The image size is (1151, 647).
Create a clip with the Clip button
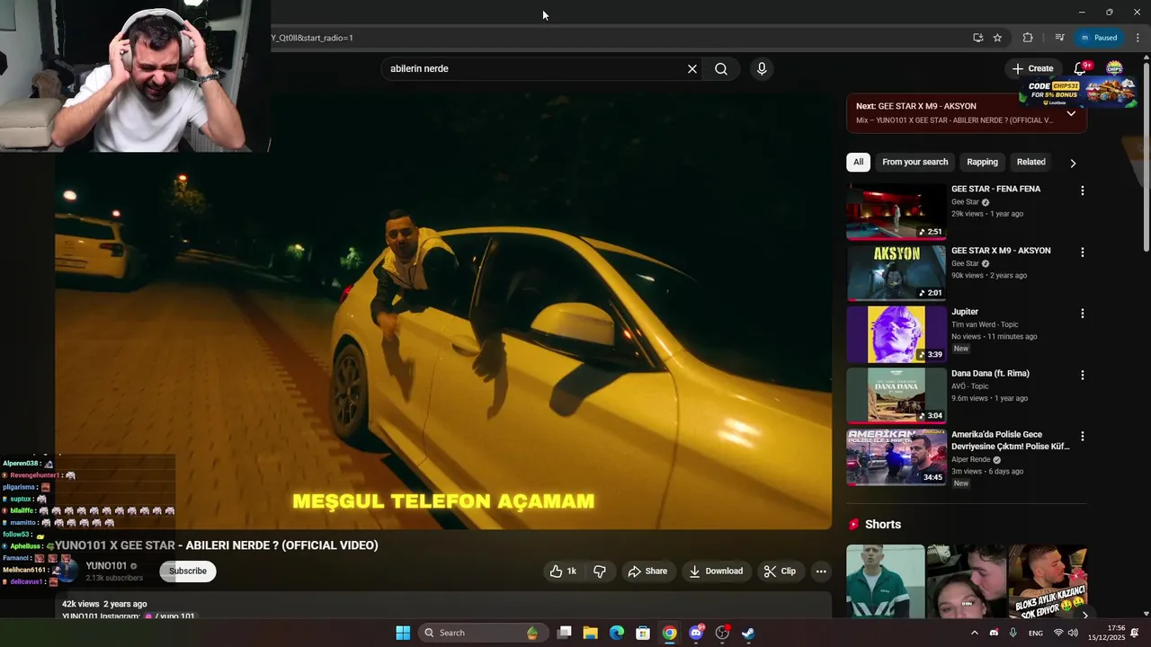click(x=780, y=572)
